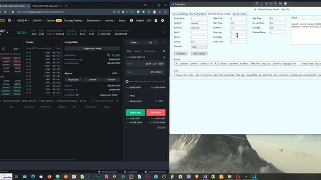Expand the COIN-M menu
Image resolution: width=321 pixels, height=180 pixels.
(38, 20)
